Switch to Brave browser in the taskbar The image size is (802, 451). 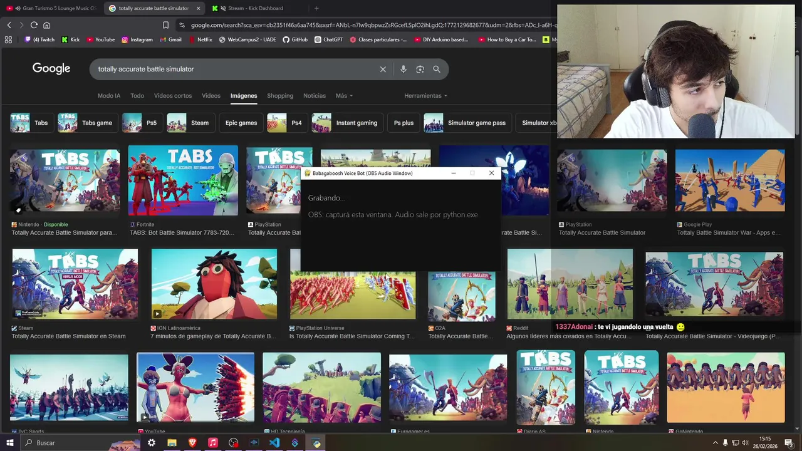[x=192, y=443]
